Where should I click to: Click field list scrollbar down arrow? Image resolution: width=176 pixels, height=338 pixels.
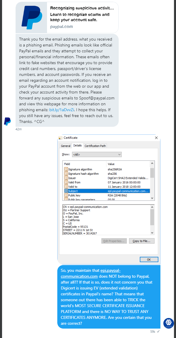pyautogui.click(x=152, y=198)
